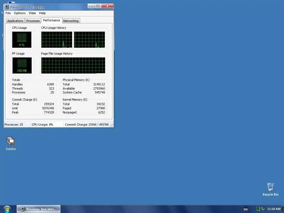Click the Threads value 323

coord(51,88)
